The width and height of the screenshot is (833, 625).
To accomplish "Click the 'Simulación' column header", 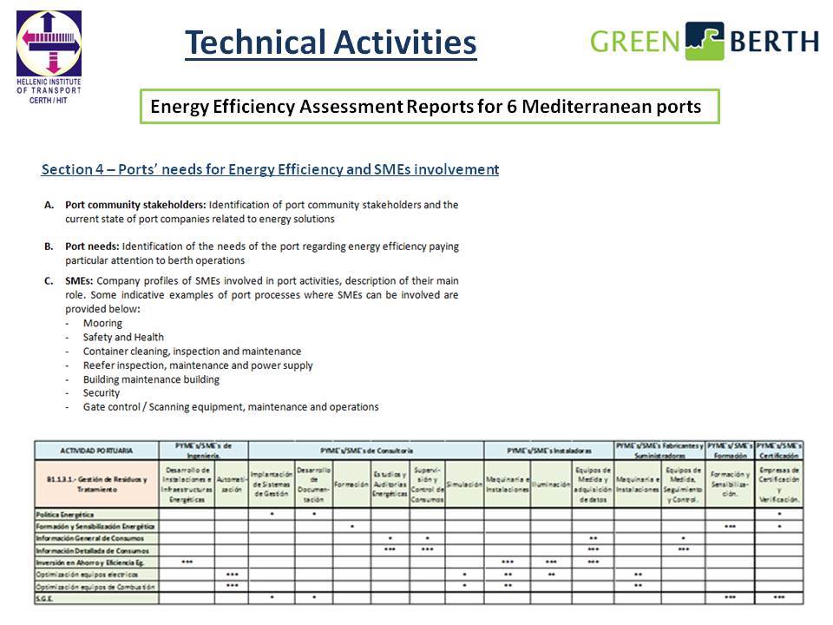I will pyautogui.click(x=464, y=484).
